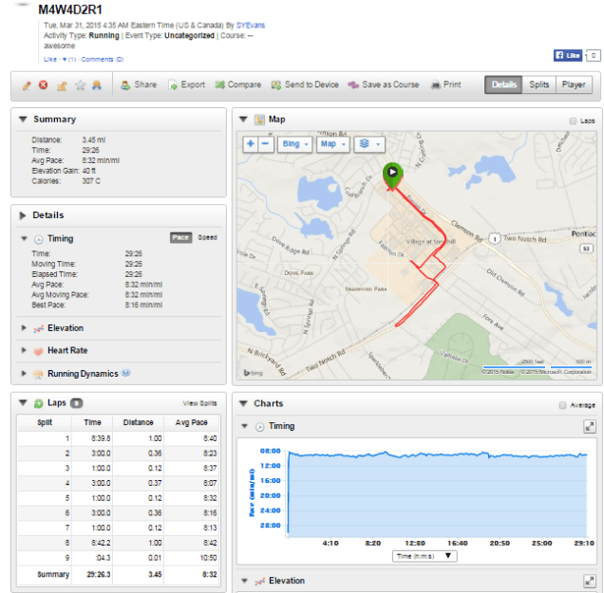Screen dimensions: 604x593
Task: Expand the Heart Rate section
Action: 66,350
